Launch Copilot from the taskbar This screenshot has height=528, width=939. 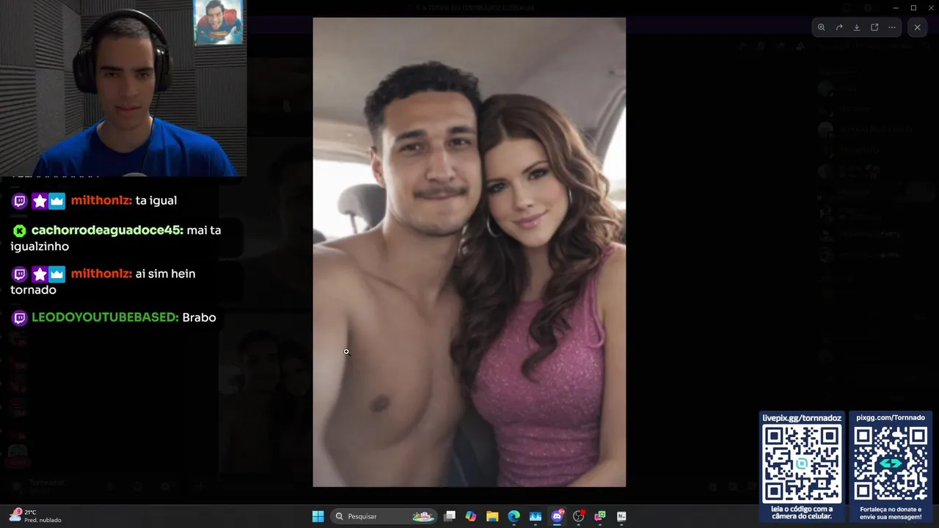(x=471, y=516)
